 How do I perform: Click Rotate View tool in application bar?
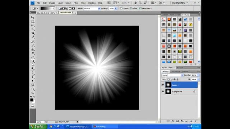(x=145, y=3)
